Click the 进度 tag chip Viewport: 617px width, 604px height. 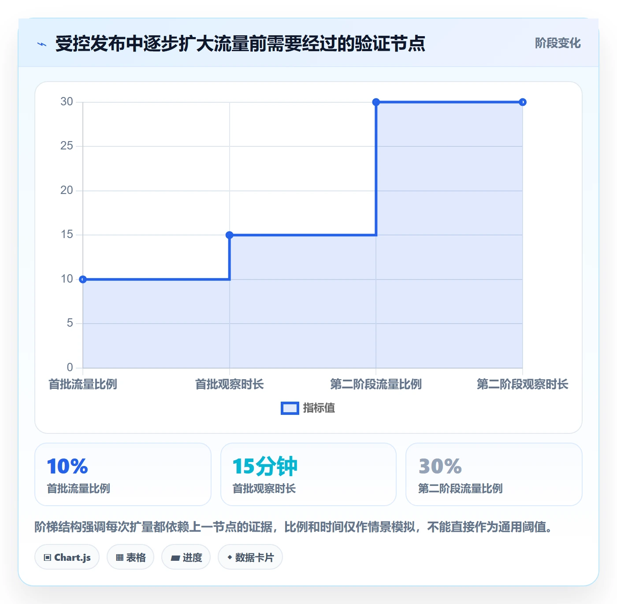pos(186,557)
